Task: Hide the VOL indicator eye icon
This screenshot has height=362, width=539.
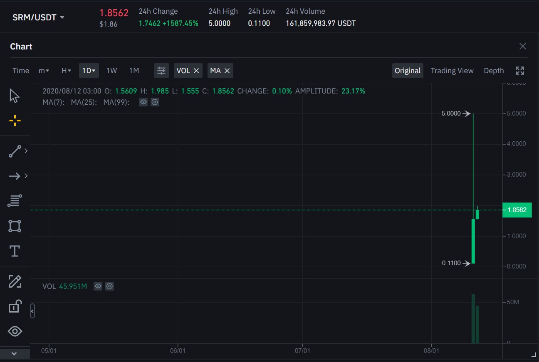Action: 98,286
